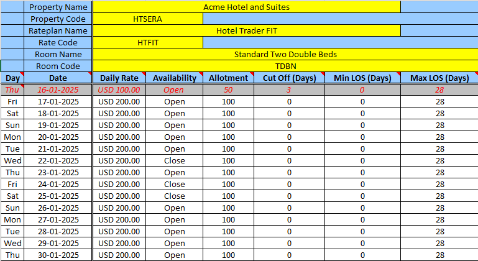Click the Sun day cell for 26-01-2025
Image resolution: width=478 pixels, height=261 pixels.
(12, 208)
